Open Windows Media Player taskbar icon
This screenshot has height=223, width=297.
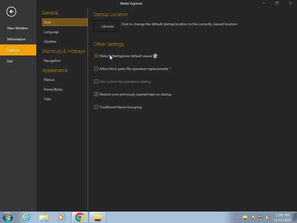point(61,217)
